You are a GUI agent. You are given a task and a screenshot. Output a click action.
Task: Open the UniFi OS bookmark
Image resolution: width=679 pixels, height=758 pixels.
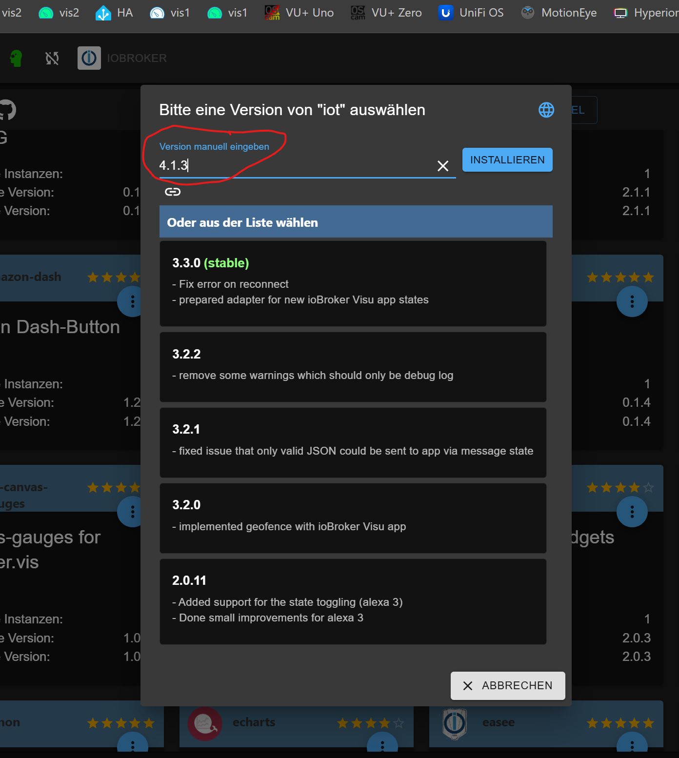(471, 13)
